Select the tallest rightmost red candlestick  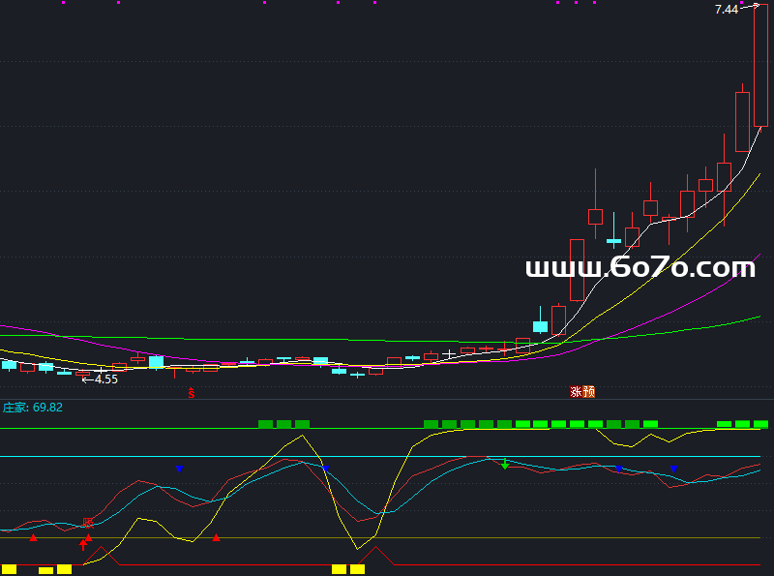tap(760, 65)
